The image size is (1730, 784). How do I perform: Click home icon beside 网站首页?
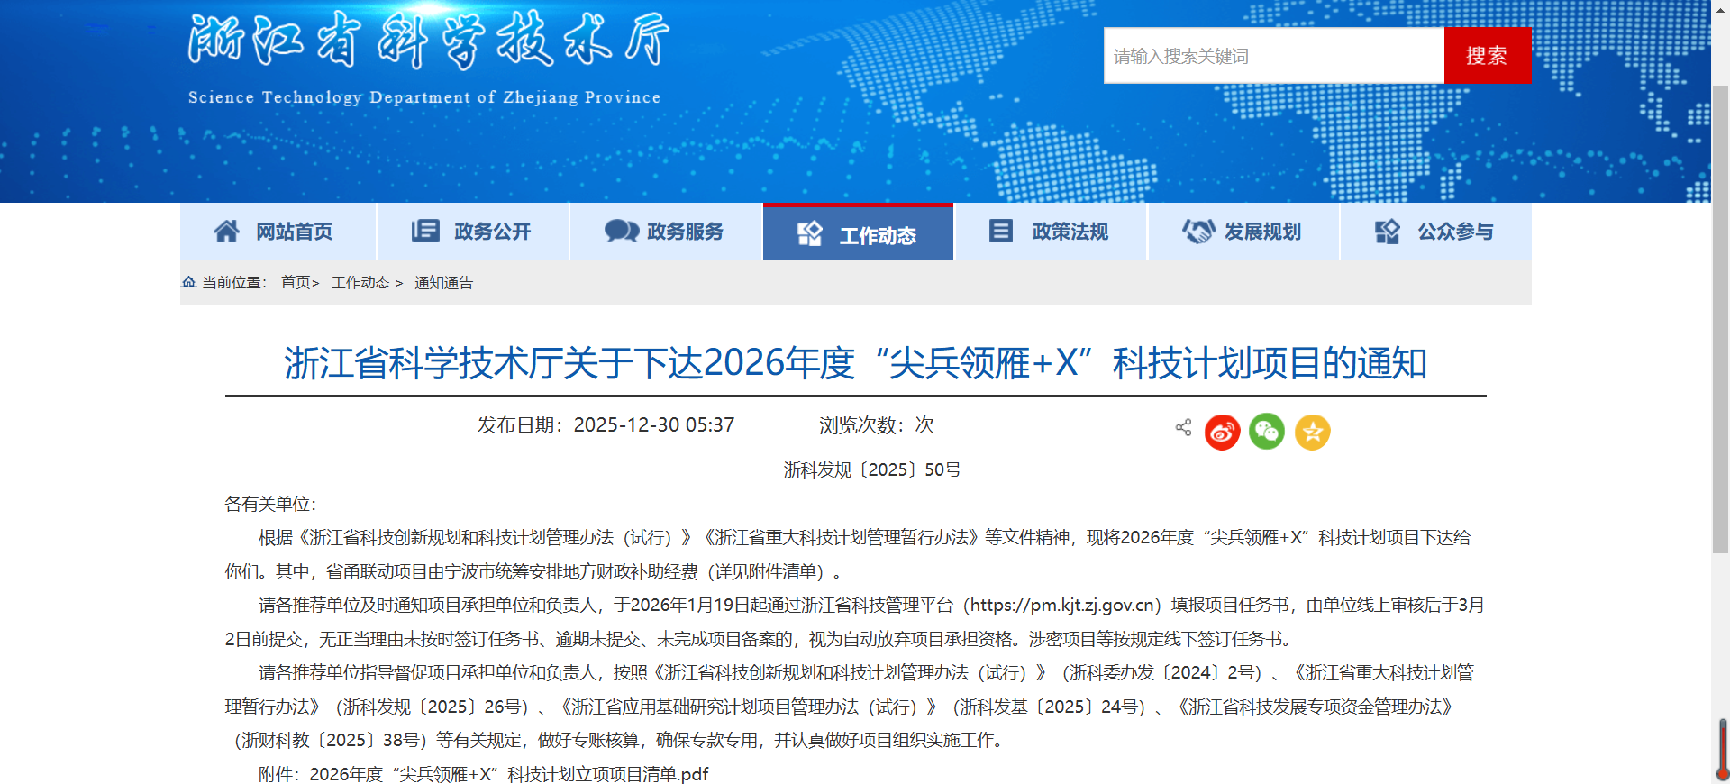click(226, 232)
